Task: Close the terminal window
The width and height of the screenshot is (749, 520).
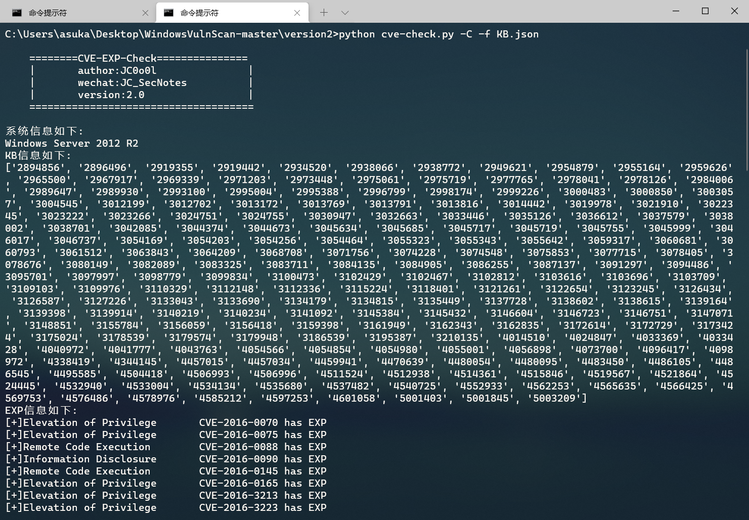Action: click(x=734, y=11)
